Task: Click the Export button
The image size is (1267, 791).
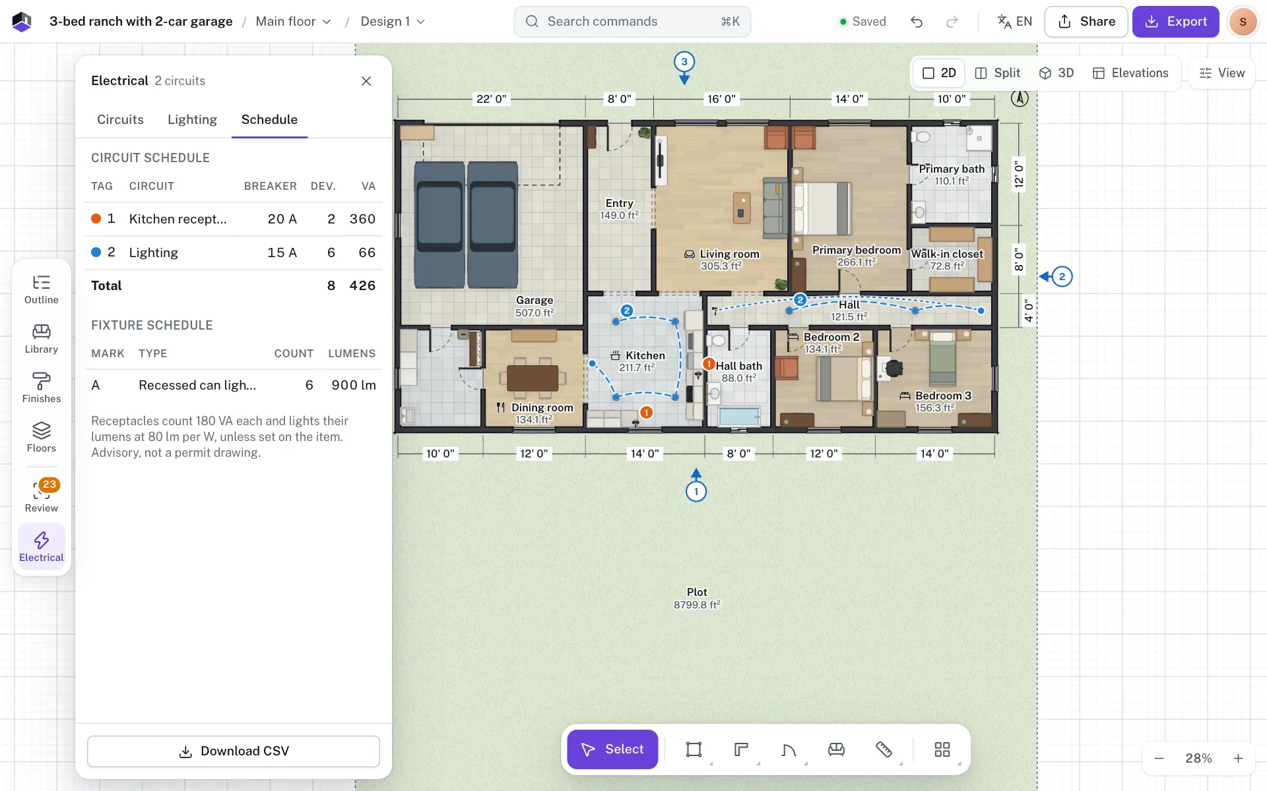Action: click(x=1176, y=22)
